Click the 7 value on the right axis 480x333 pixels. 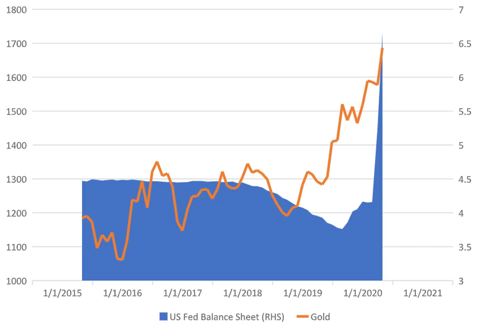click(461, 10)
